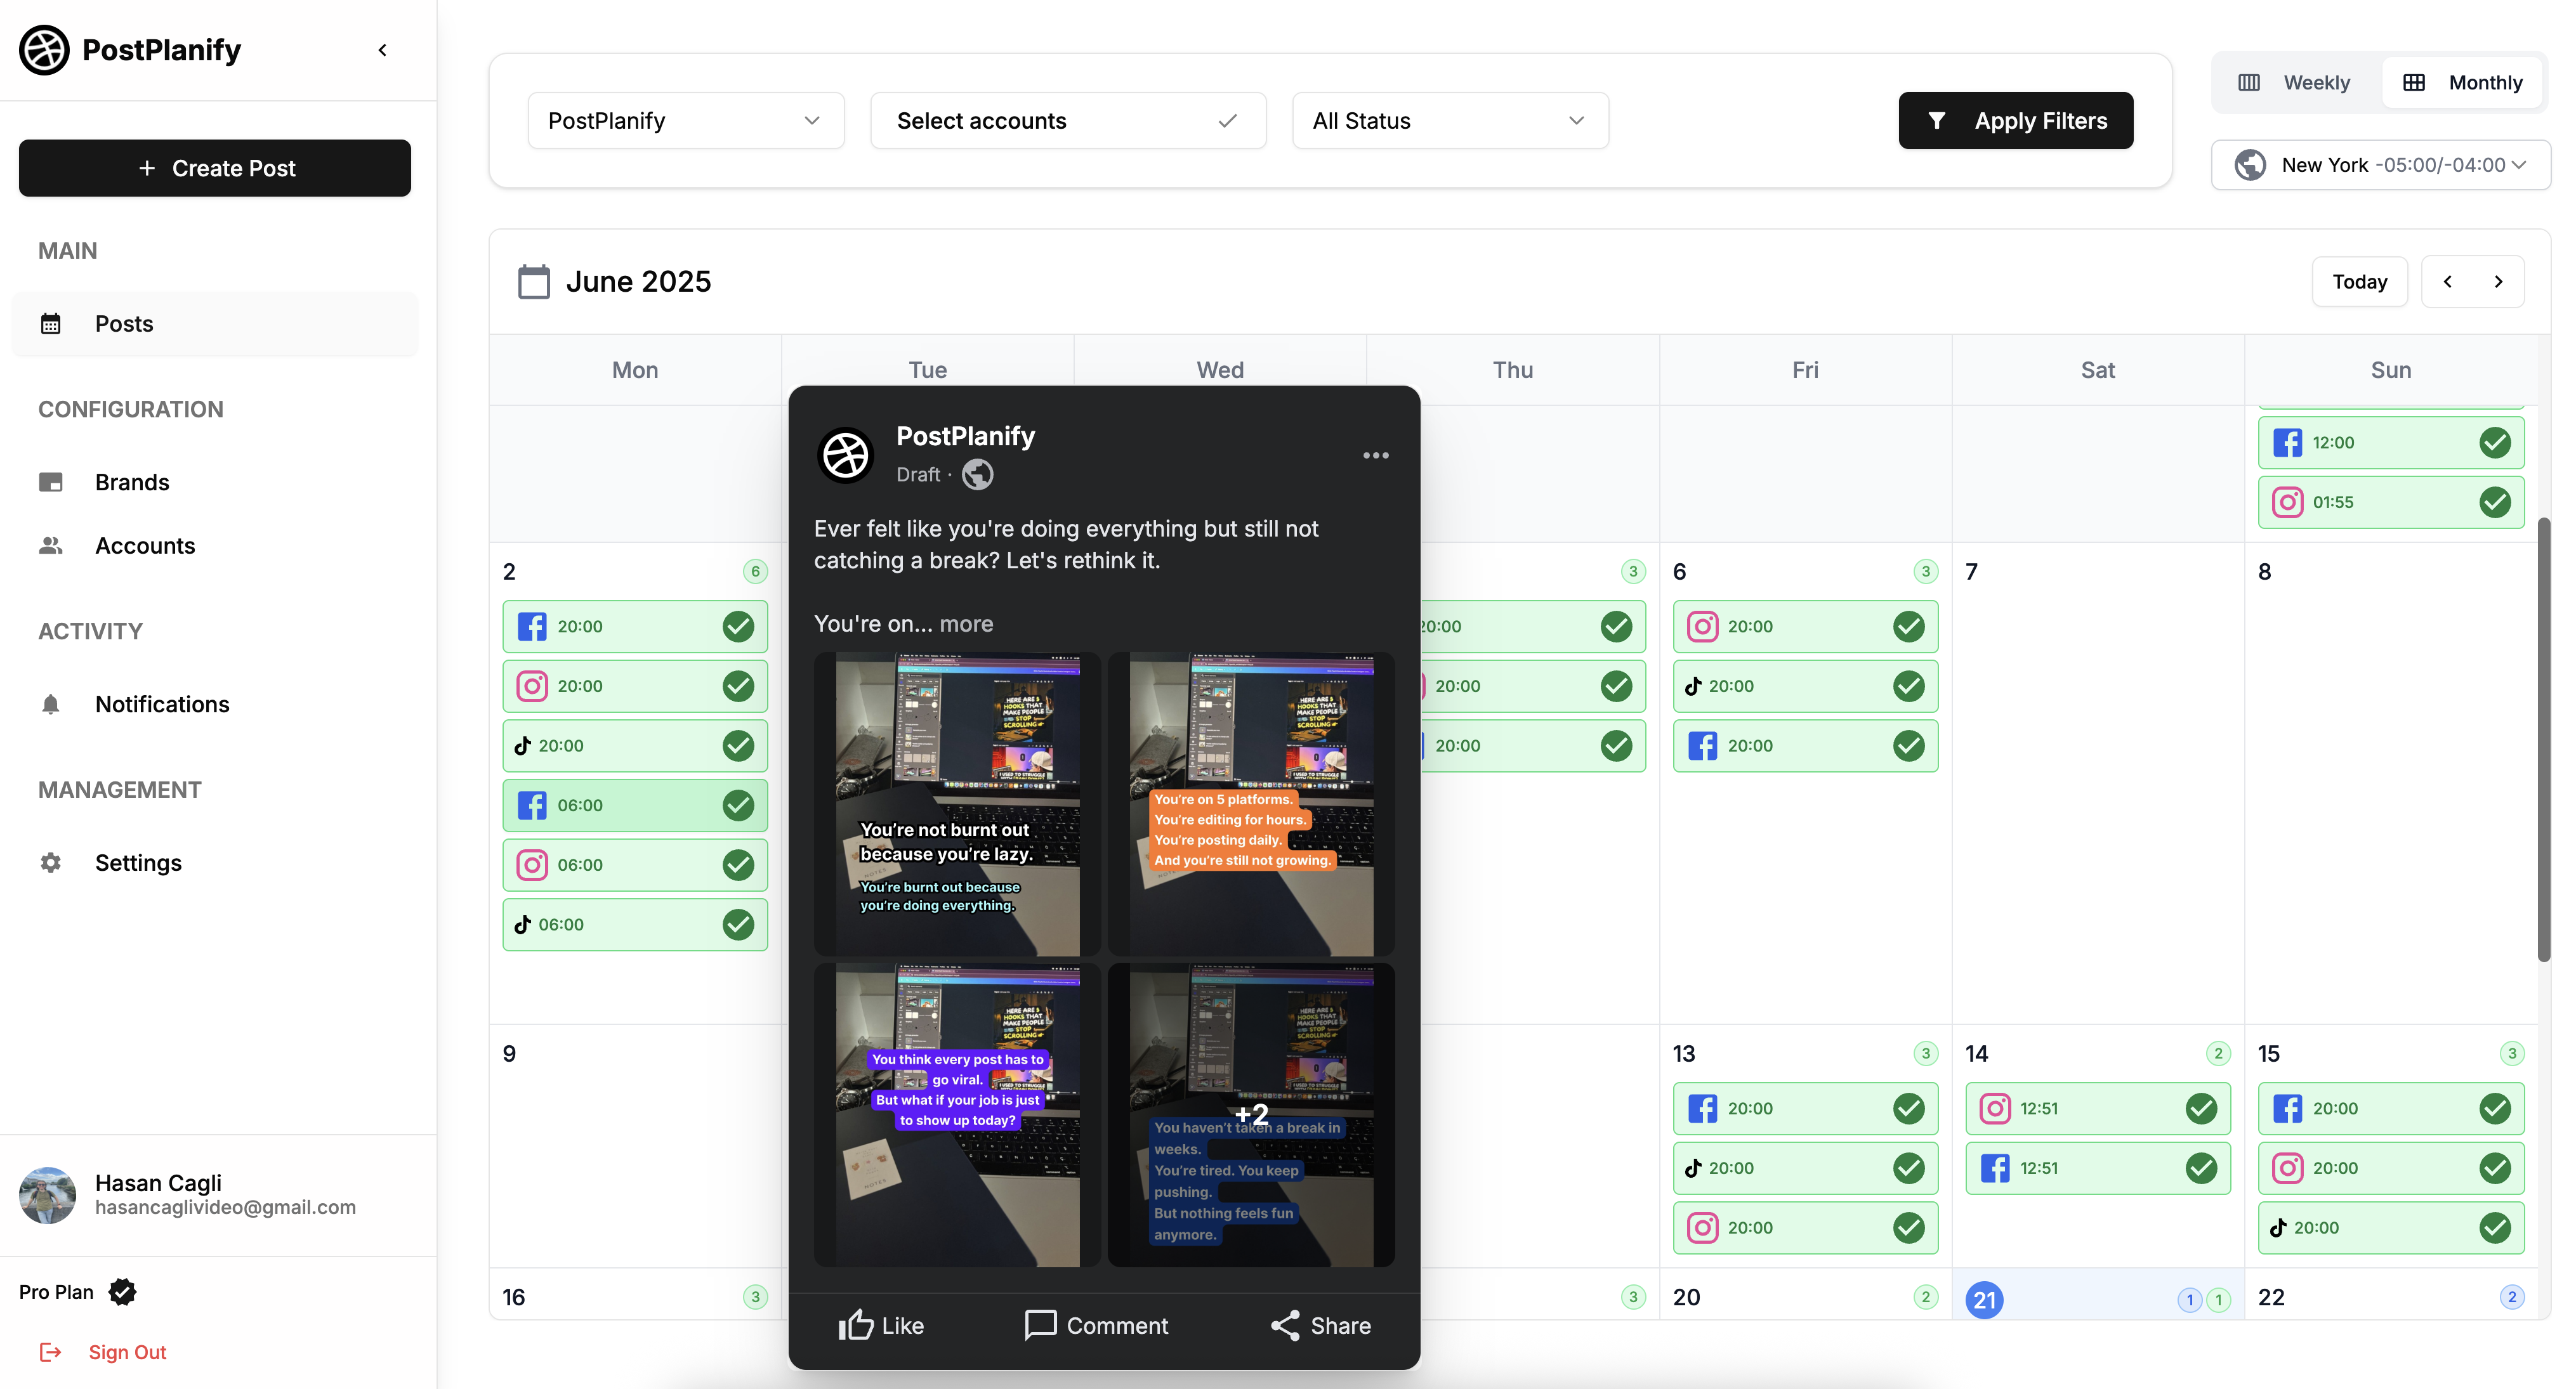Open Facebook 20:00 post on Monday 2
The height and width of the screenshot is (1389, 2576).
635,627
